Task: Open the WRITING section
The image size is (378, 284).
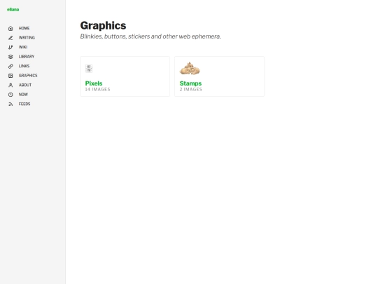Action: pos(27,38)
